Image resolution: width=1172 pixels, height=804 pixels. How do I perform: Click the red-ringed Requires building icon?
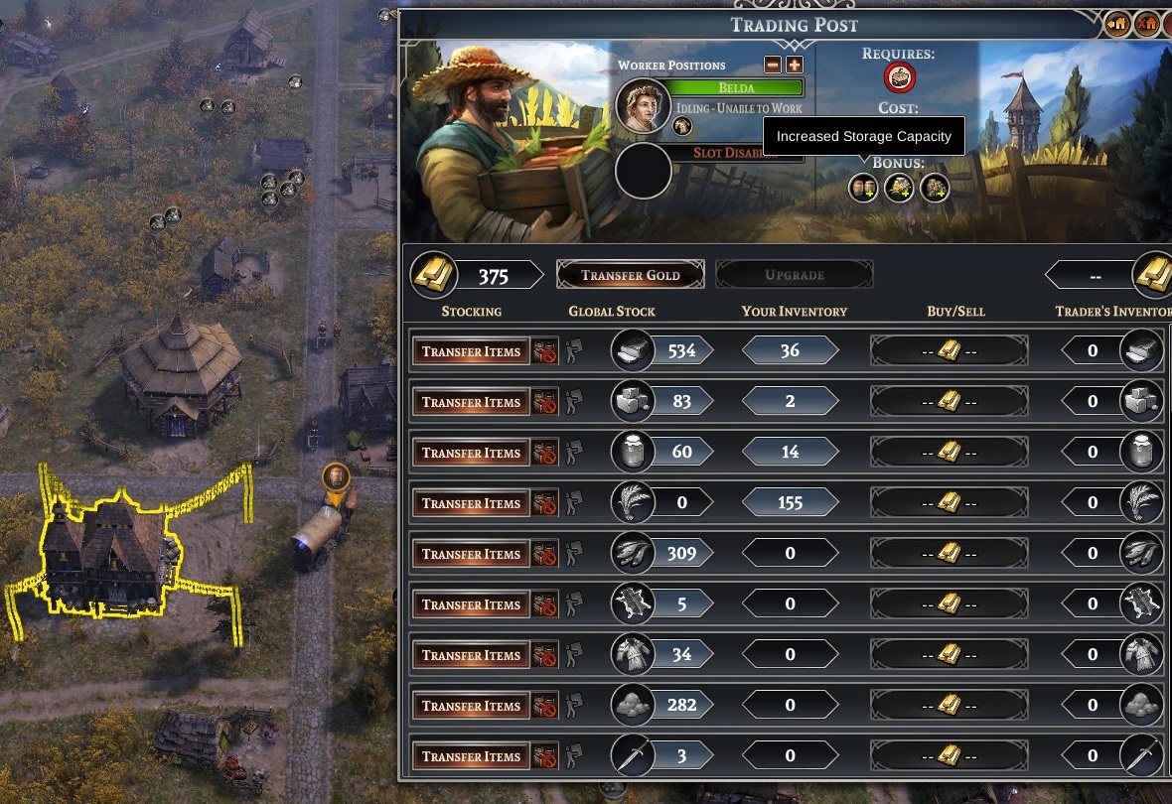[x=899, y=77]
